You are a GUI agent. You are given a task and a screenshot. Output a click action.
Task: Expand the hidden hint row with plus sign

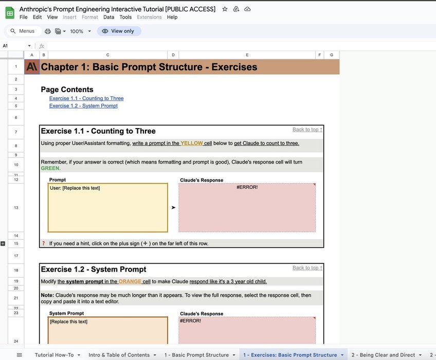point(3,243)
